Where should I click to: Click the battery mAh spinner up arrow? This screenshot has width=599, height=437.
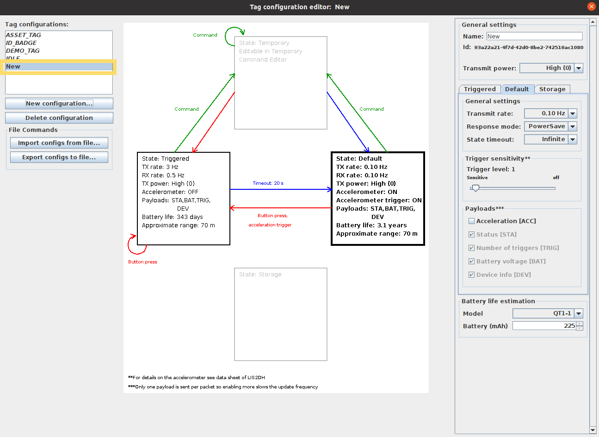pyautogui.click(x=580, y=324)
